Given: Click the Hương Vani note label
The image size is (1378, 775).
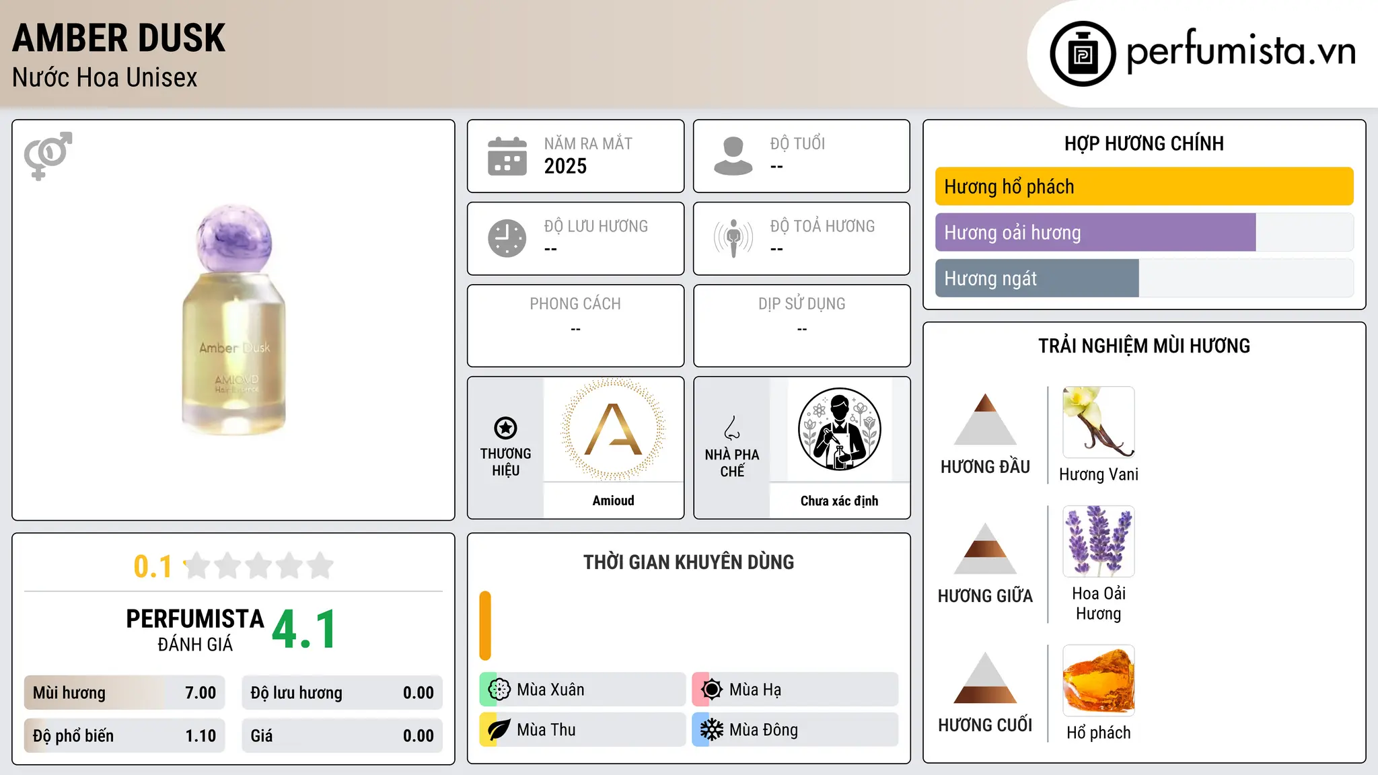Looking at the screenshot, I should (1099, 474).
